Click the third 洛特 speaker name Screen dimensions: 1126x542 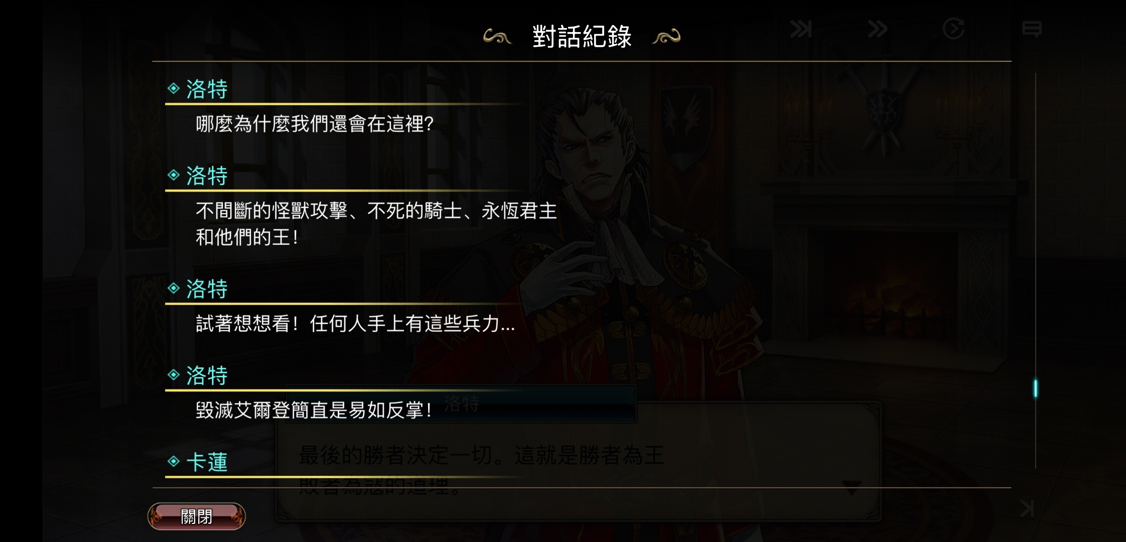pos(207,289)
